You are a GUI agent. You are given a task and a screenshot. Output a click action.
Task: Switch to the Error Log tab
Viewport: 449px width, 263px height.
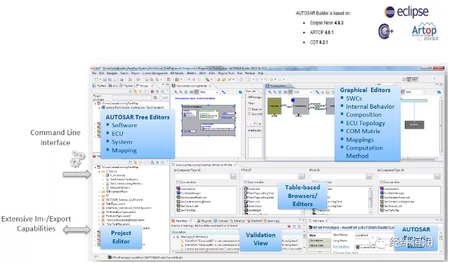tap(271, 221)
